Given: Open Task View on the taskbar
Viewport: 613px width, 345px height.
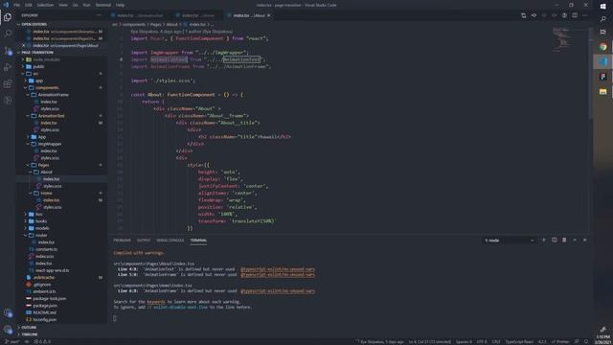Looking at the screenshot, I should [602, 32].
